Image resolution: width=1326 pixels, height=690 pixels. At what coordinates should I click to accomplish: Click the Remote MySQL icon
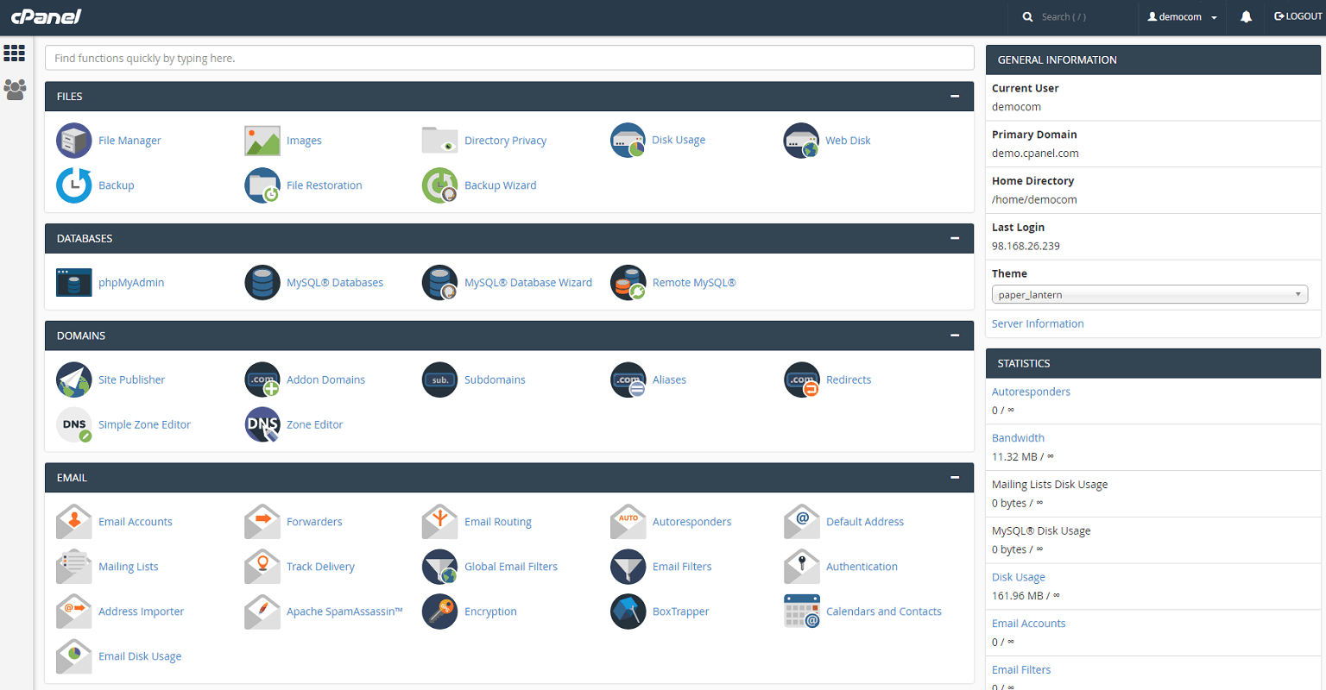tap(628, 282)
